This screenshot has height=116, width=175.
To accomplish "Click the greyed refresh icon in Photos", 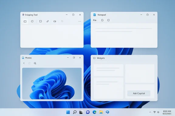I will pyautogui.click(x=29, y=63).
